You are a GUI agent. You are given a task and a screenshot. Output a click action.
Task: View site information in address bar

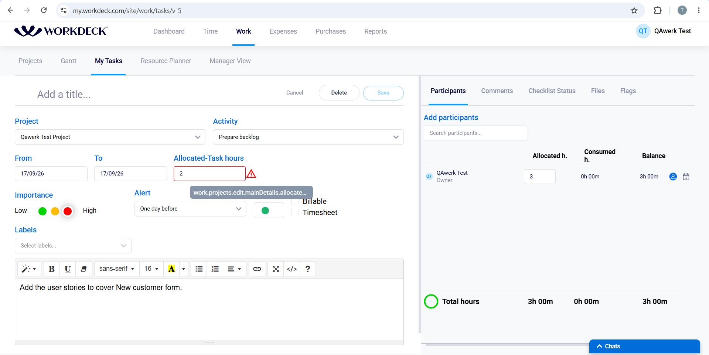pos(64,10)
